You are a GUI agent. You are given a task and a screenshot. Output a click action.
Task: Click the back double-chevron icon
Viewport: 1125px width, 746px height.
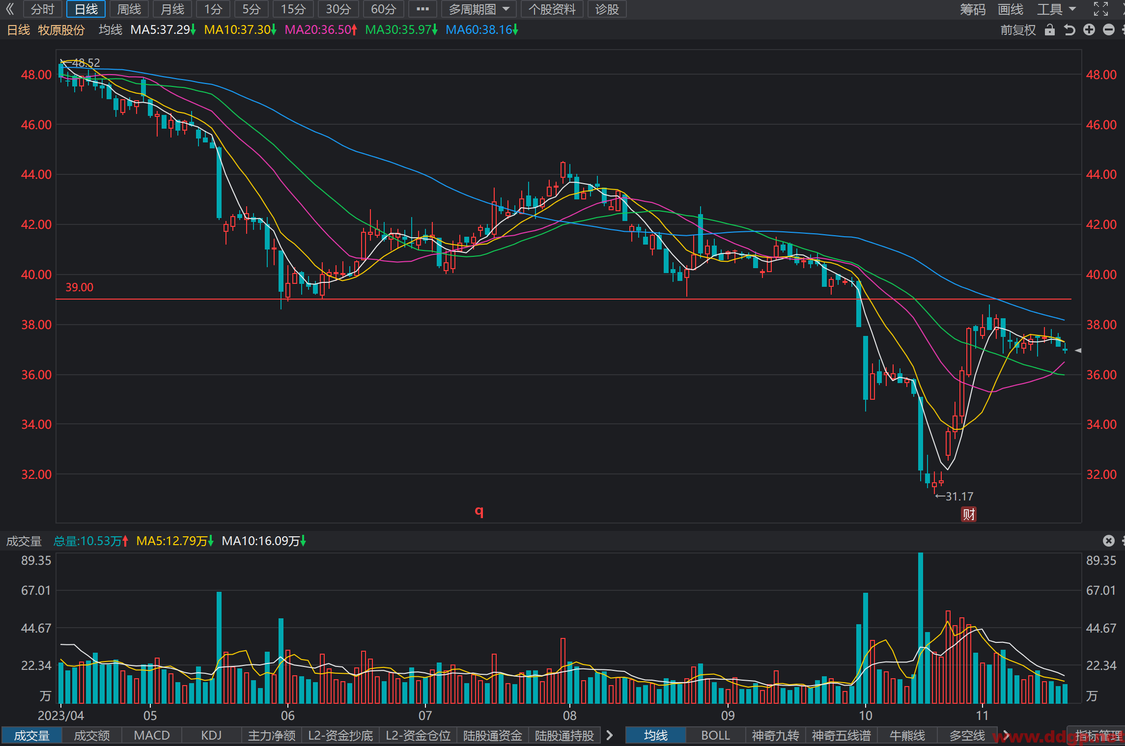coord(10,9)
